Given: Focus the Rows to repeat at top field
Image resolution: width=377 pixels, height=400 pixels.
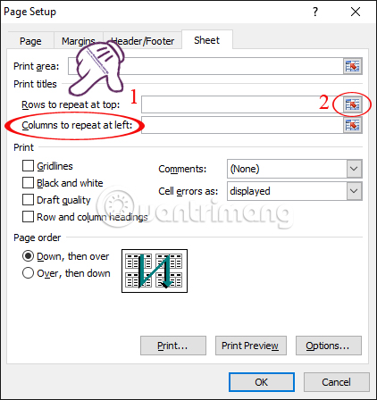Looking at the screenshot, I should [x=242, y=104].
